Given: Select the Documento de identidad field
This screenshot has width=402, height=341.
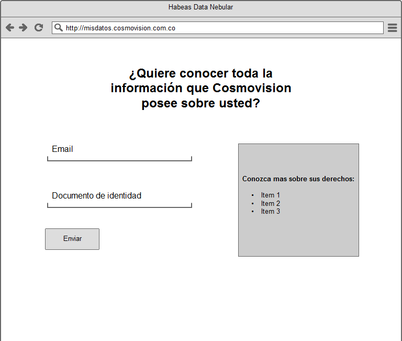Looking at the screenshot, I should click(119, 199).
